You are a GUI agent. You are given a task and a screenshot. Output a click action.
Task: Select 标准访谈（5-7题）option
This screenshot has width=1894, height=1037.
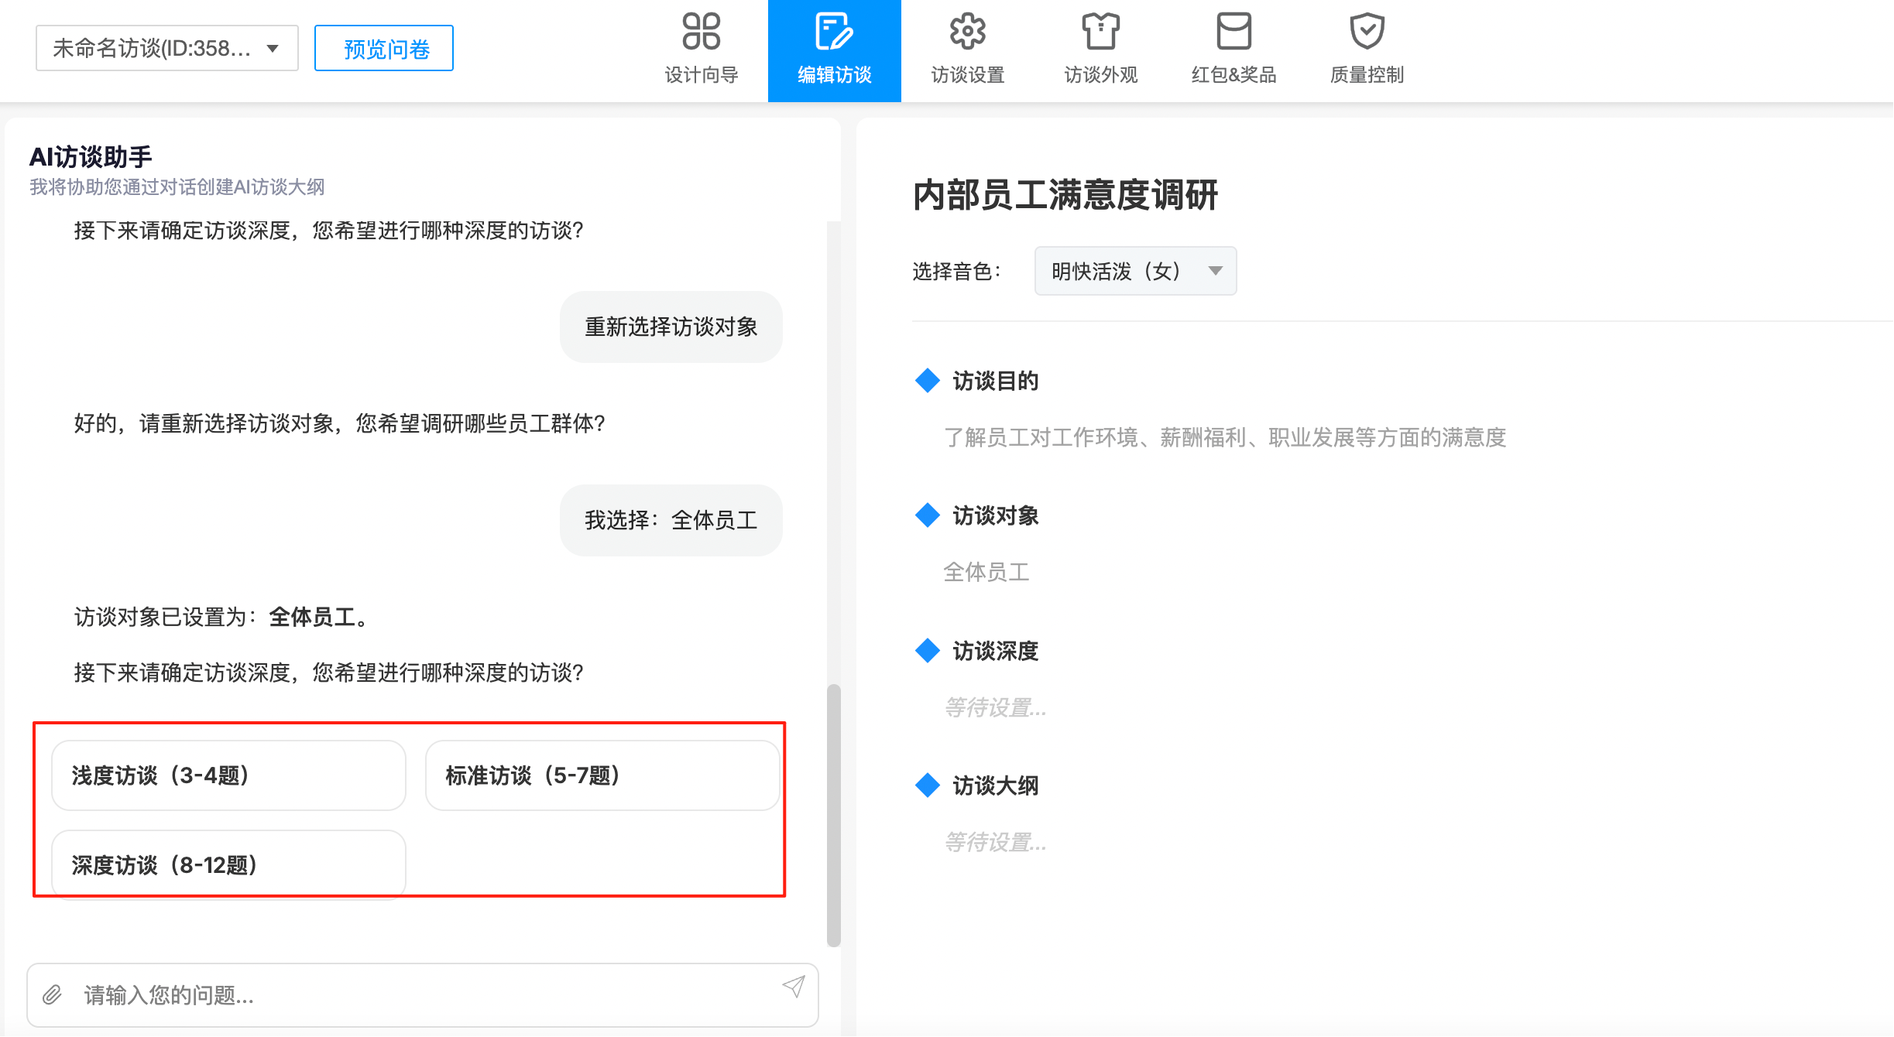pos(602,775)
